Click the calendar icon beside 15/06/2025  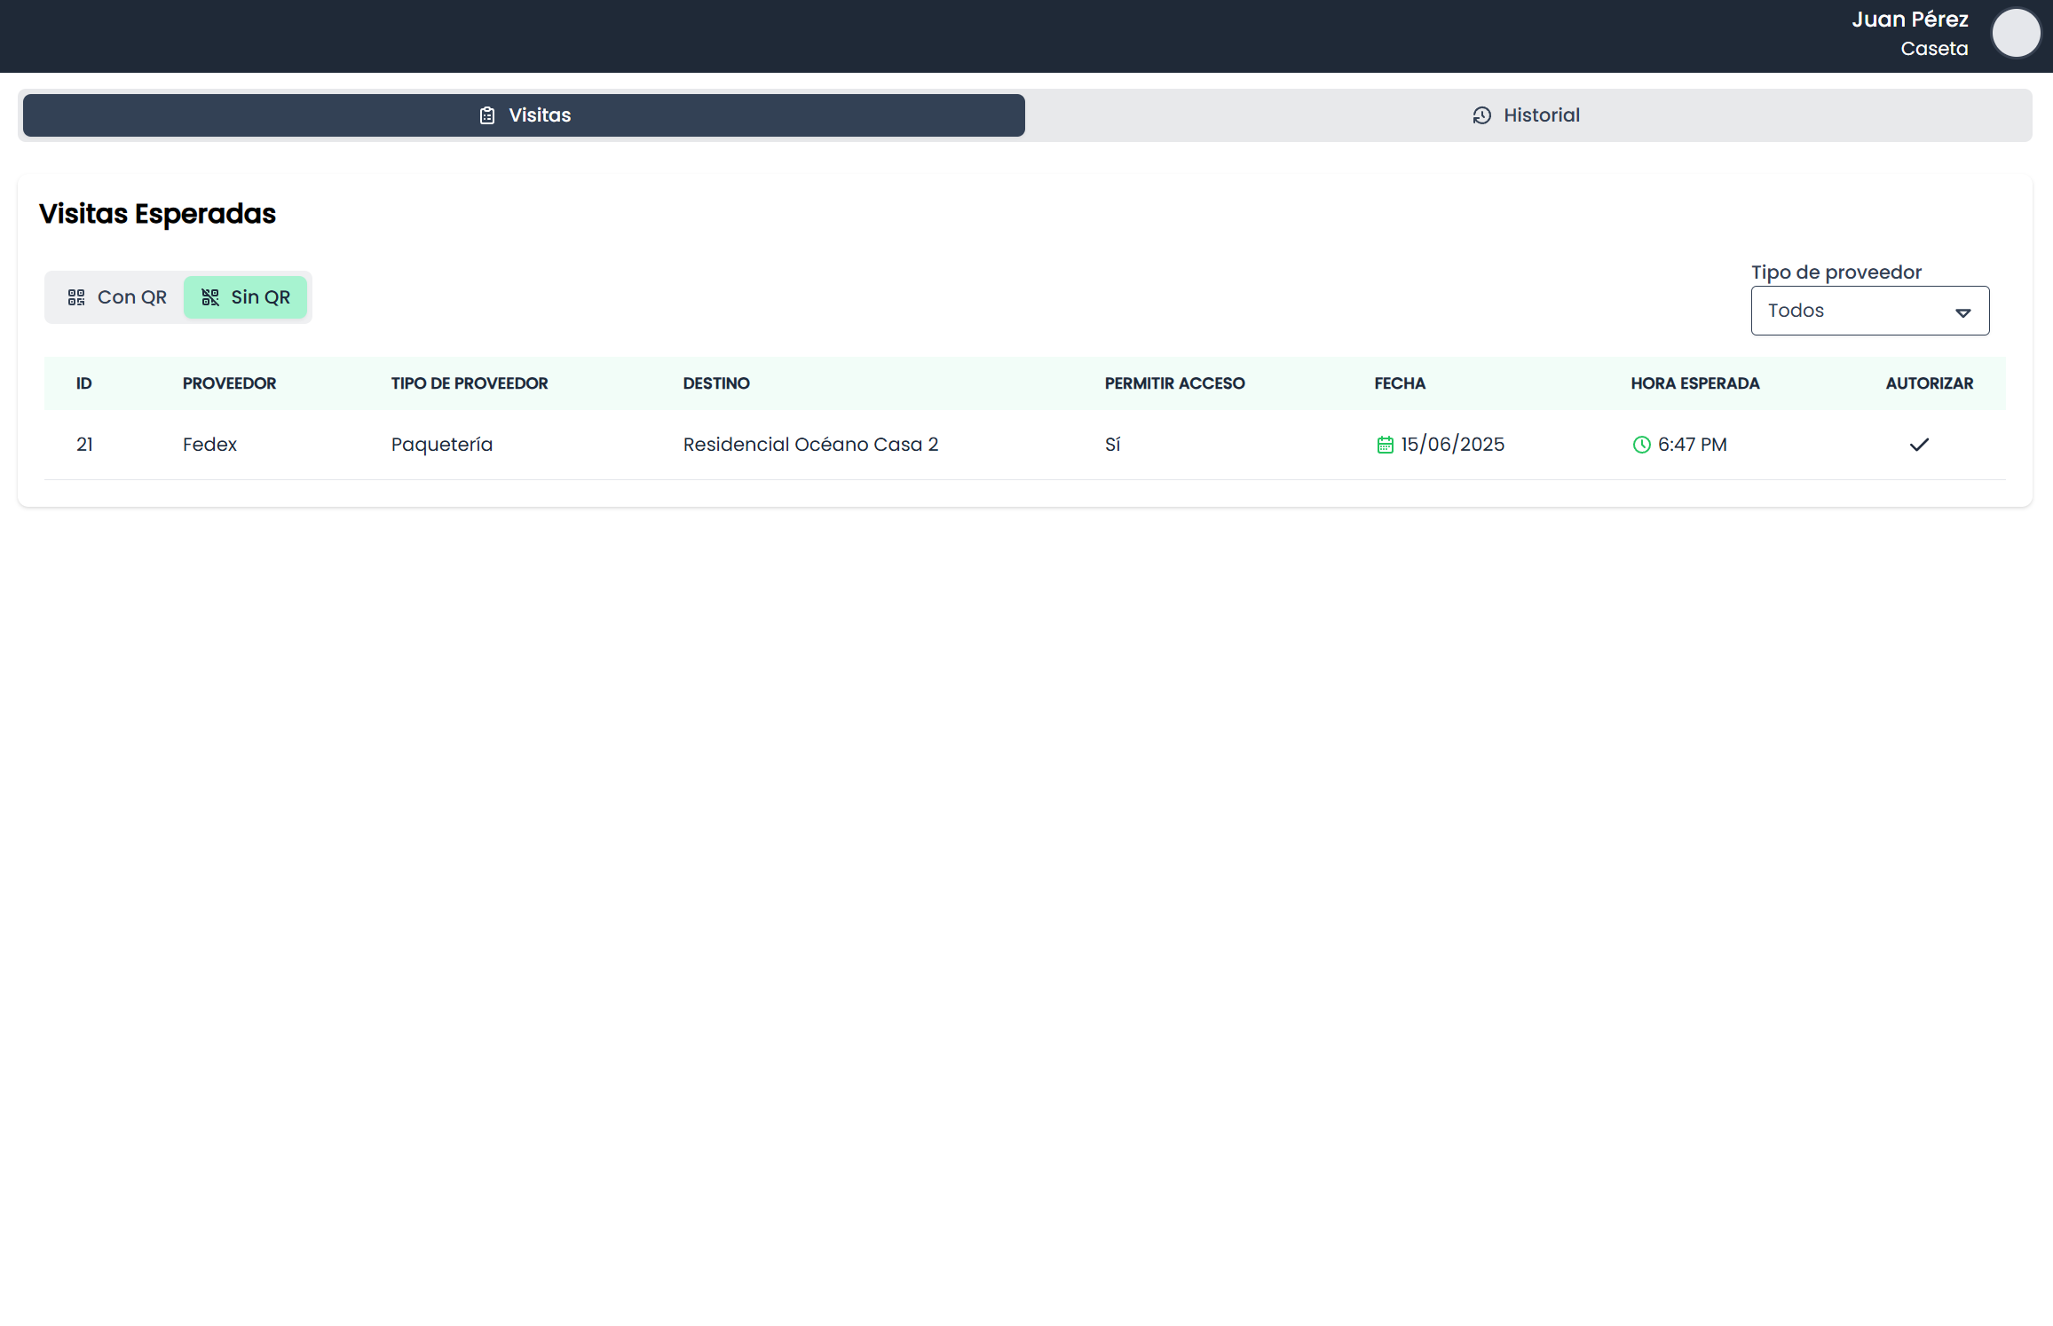click(x=1385, y=445)
